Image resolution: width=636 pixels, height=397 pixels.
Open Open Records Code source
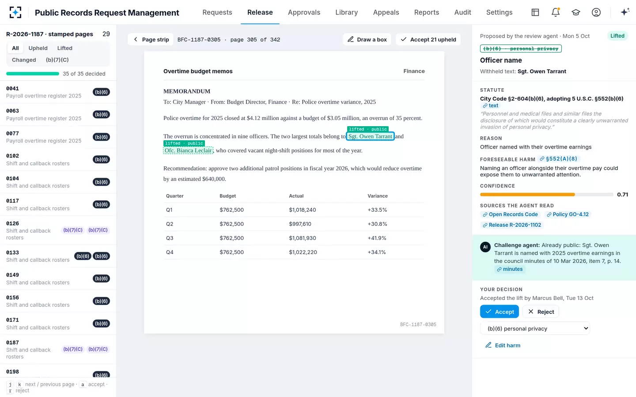click(x=510, y=214)
